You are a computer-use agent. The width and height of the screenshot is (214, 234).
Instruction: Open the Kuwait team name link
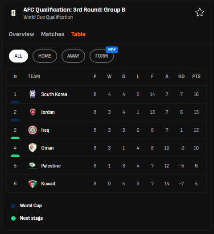[49, 184]
